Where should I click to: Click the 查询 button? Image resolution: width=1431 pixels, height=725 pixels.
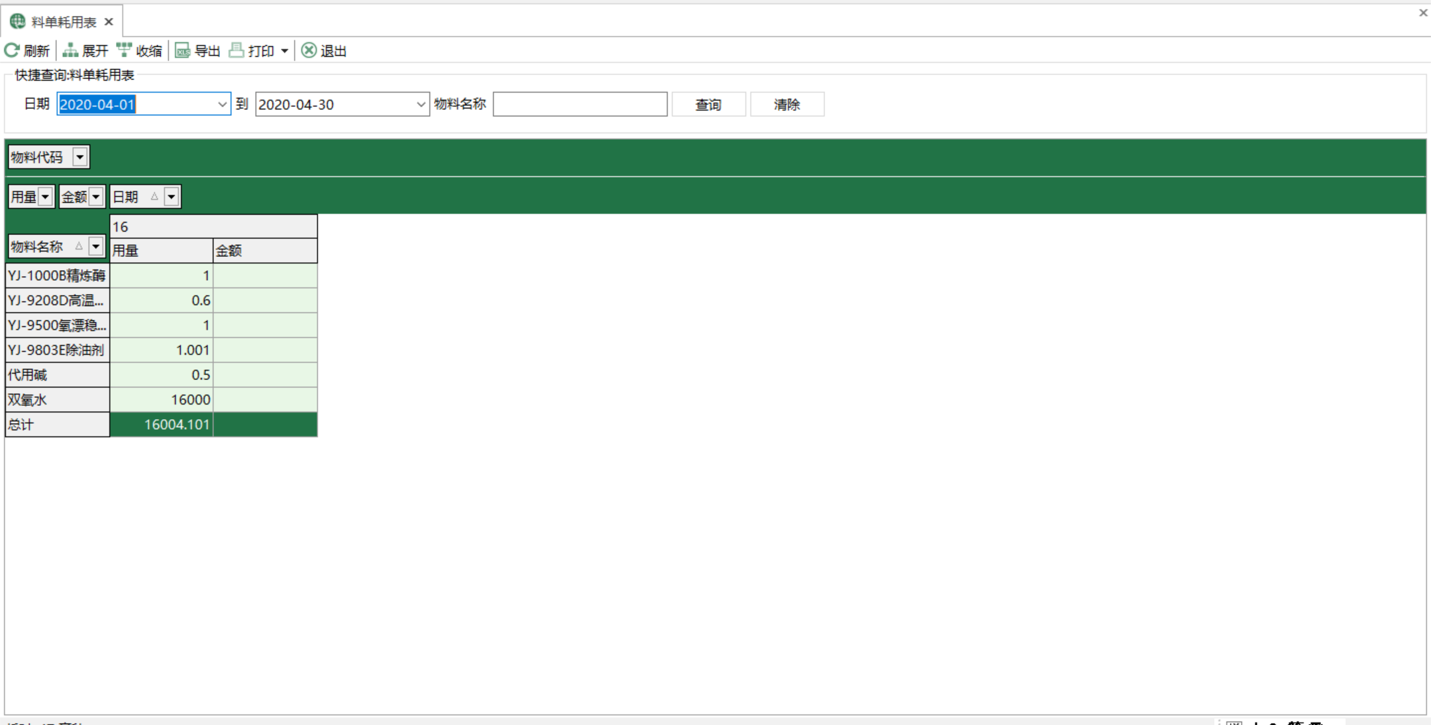(709, 105)
